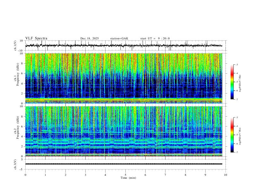
Task: Click time axis tick label "2"
Action: click(65, 175)
